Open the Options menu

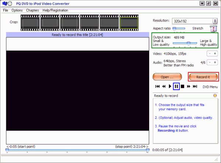click(x=17, y=10)
